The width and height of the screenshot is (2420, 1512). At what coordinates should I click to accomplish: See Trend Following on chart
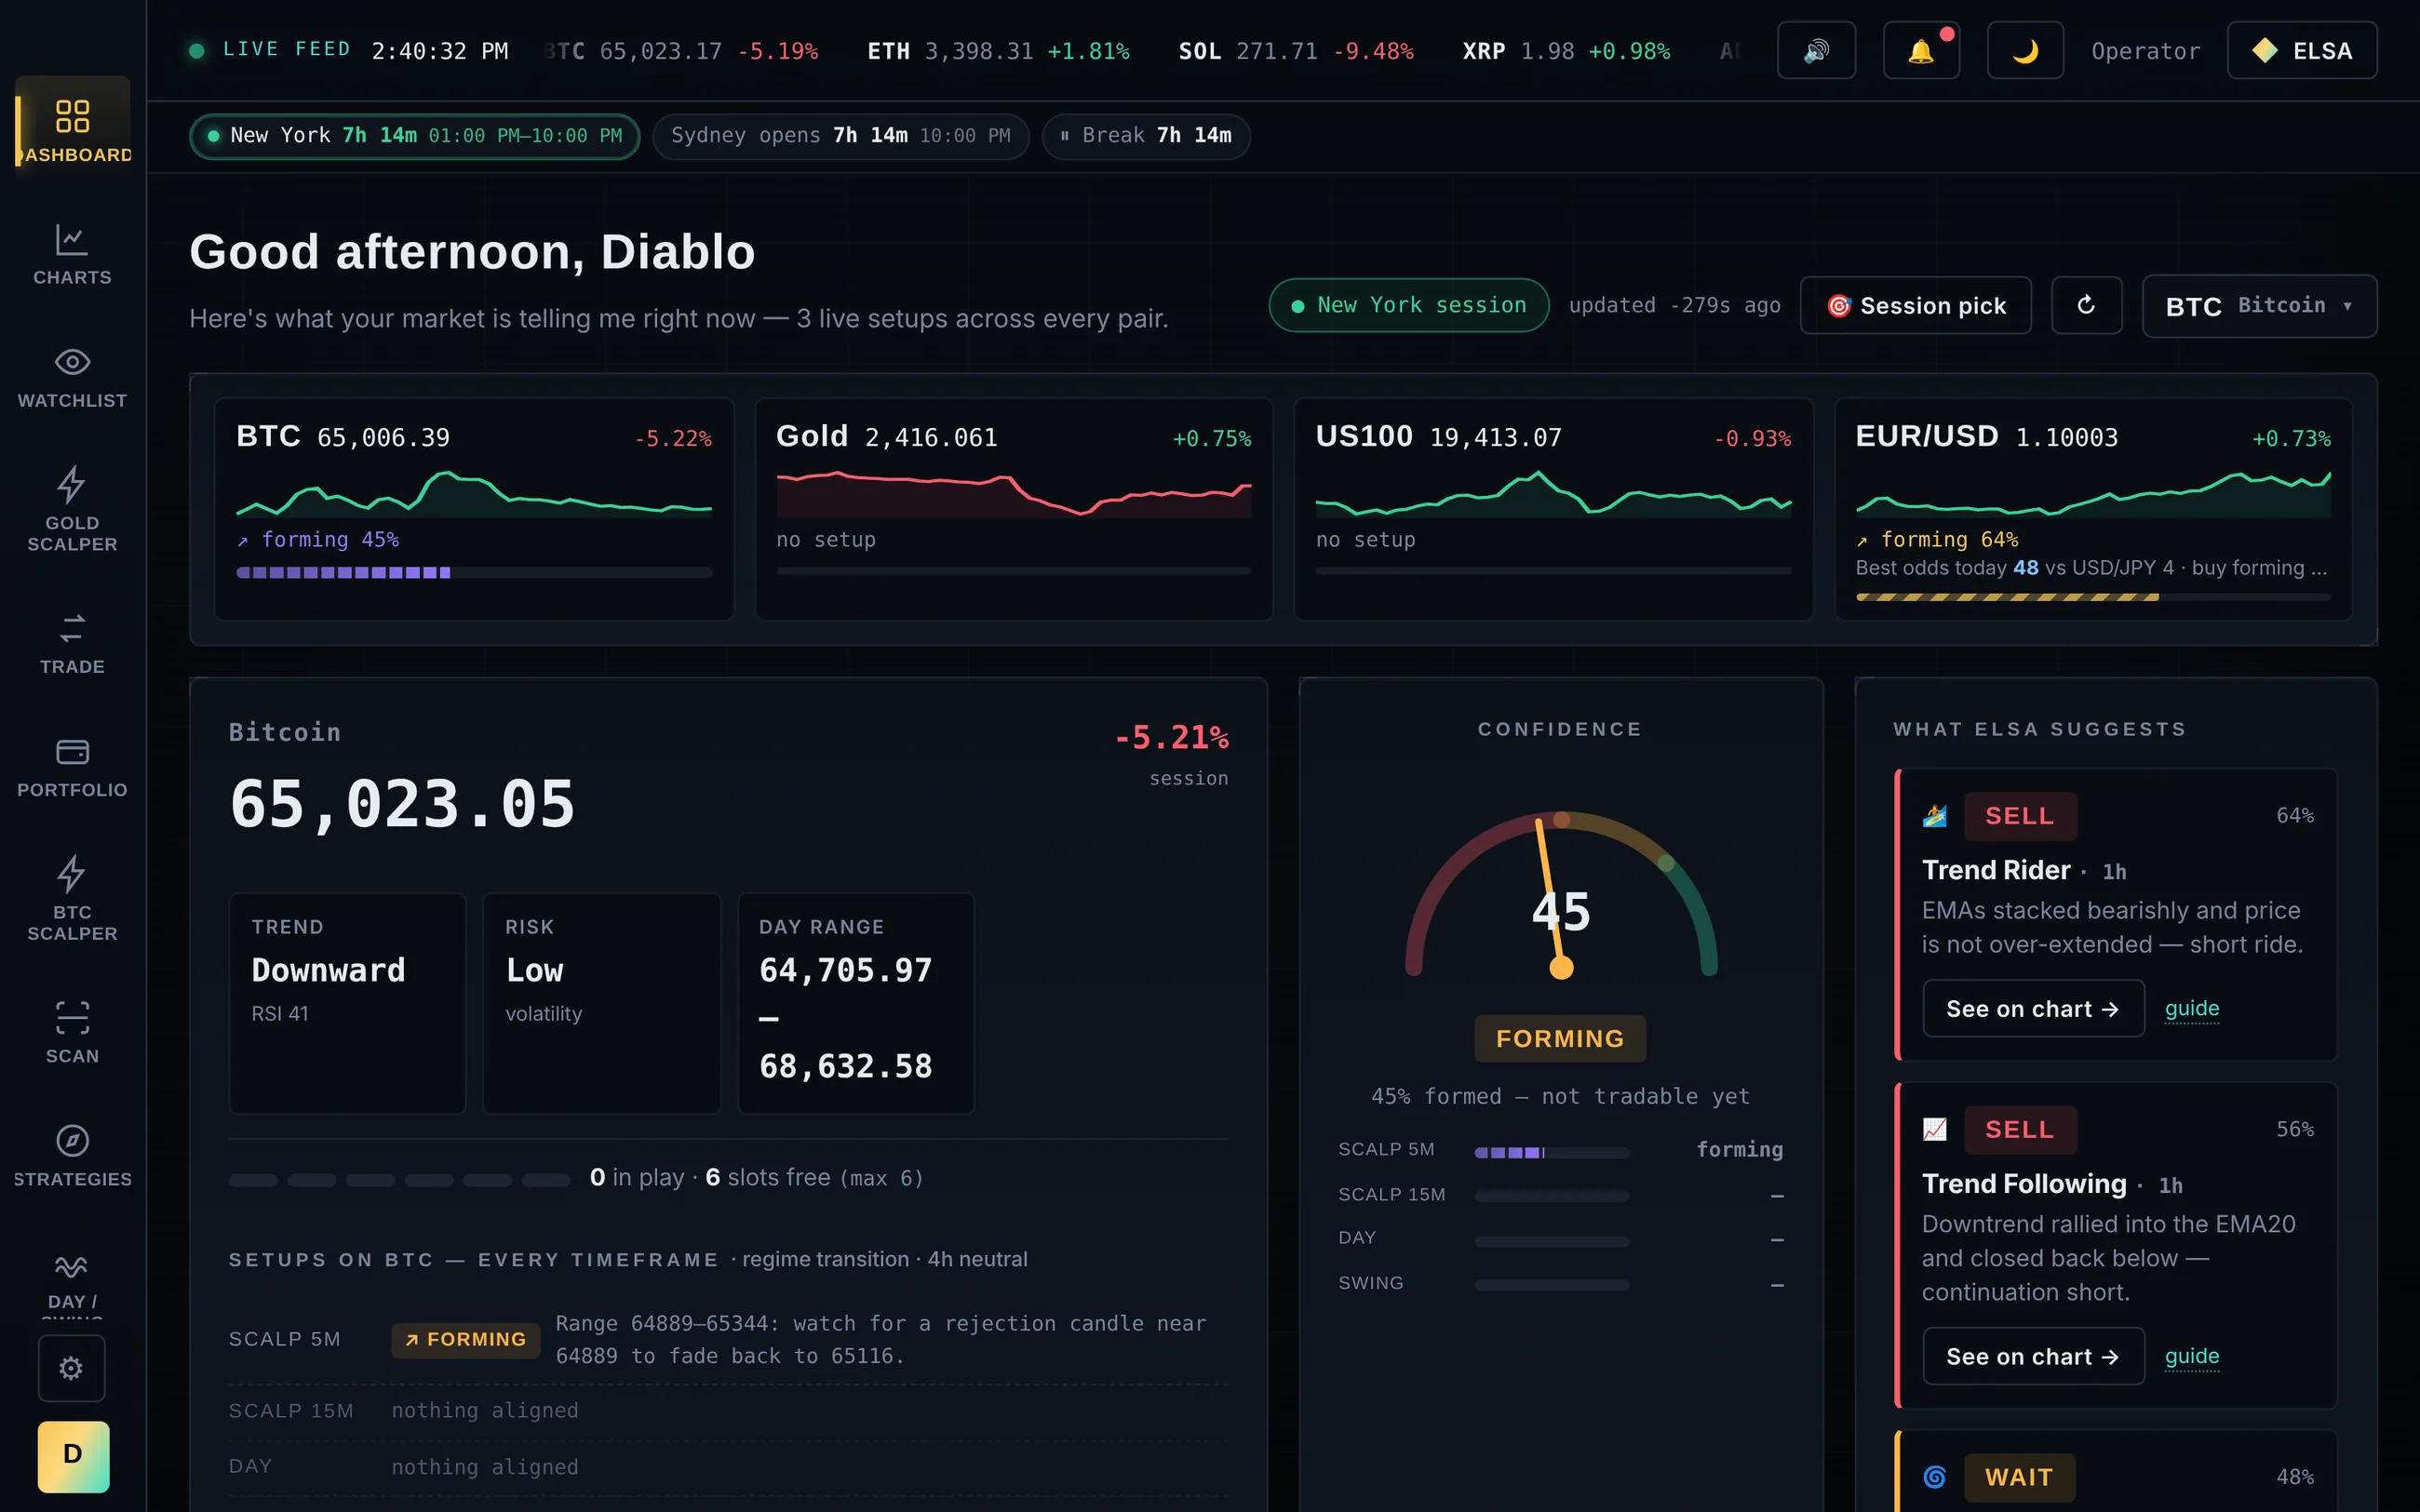(x=2033, y=1357)
